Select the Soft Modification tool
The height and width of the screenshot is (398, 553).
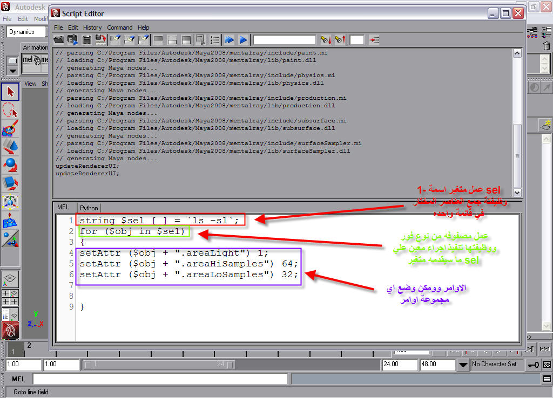10,220
